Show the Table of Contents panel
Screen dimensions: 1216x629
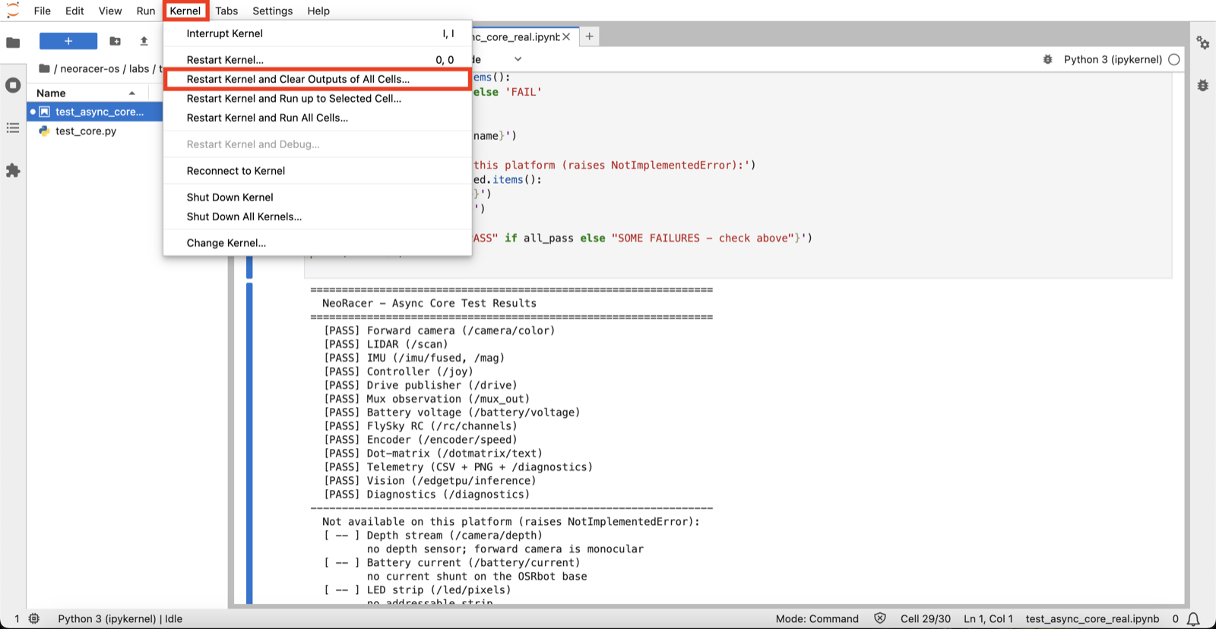[13, 128]
